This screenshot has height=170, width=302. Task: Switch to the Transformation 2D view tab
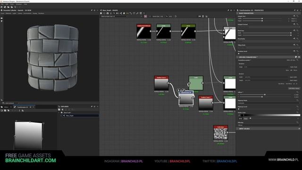point(23,107)
